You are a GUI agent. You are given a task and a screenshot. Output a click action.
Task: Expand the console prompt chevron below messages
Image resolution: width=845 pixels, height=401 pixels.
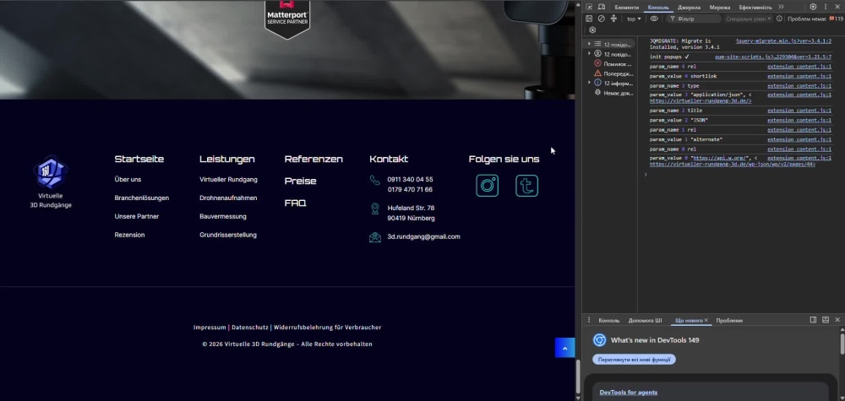[645, 175]
